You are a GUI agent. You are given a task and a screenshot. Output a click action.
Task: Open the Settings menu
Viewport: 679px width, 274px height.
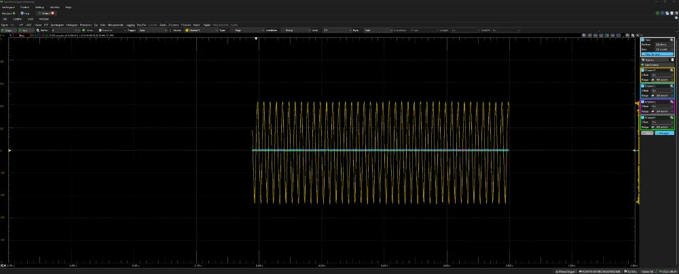[39, 7]
